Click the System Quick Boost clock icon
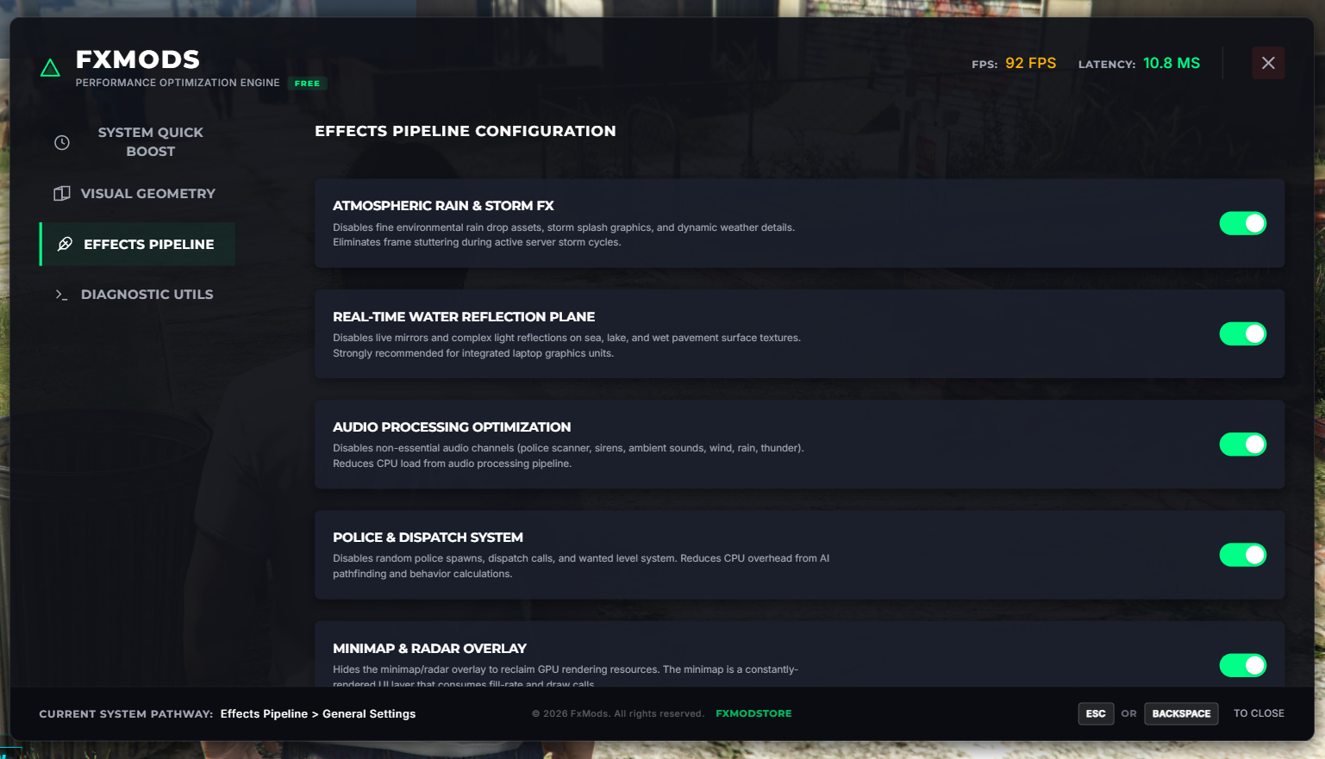This screenshot has width=1325, height=759. click(x=62, y=142)
